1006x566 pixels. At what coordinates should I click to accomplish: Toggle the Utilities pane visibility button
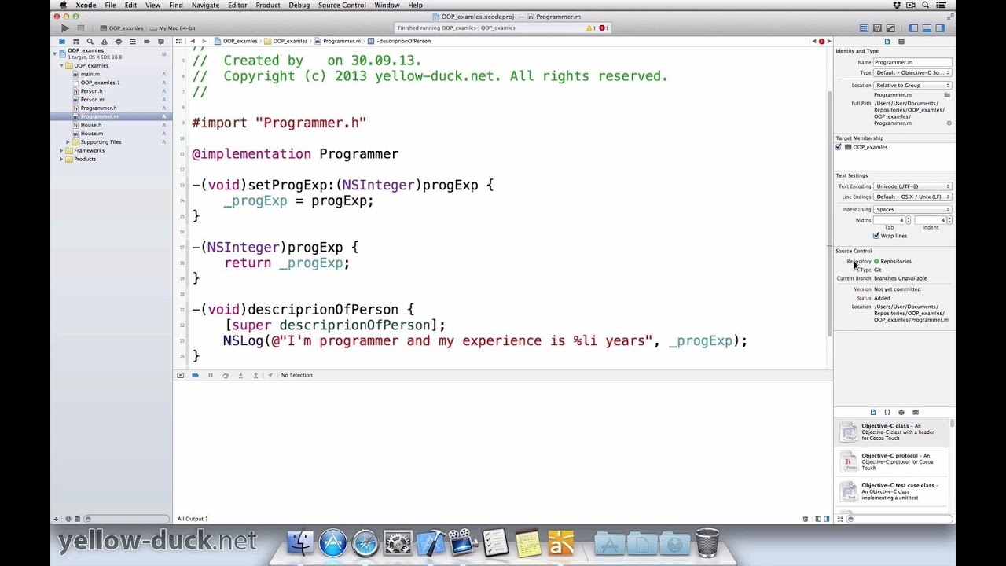coord(941,28)
